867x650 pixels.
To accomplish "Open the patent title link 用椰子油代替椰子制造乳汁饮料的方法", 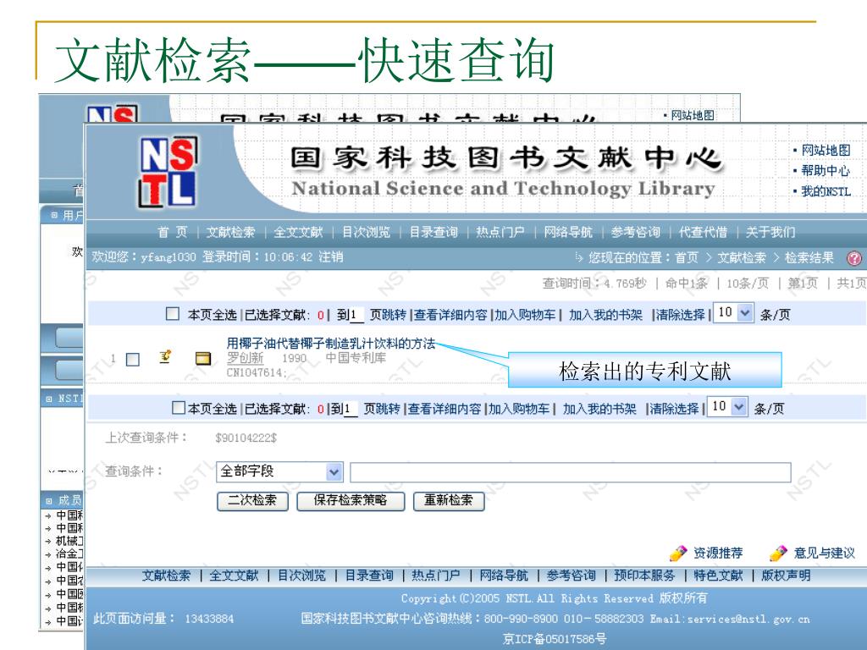I will click(331, 344).
